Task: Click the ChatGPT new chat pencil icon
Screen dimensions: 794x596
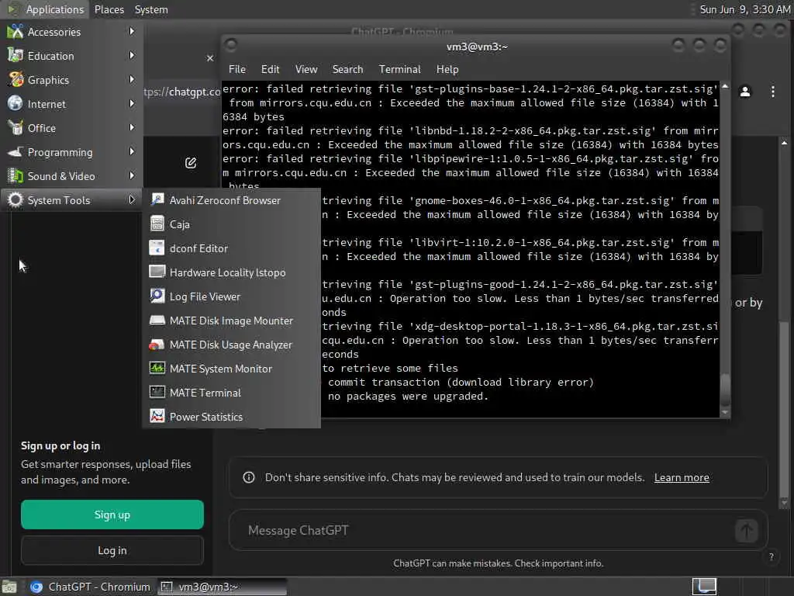Action: [x=191, y=163]
